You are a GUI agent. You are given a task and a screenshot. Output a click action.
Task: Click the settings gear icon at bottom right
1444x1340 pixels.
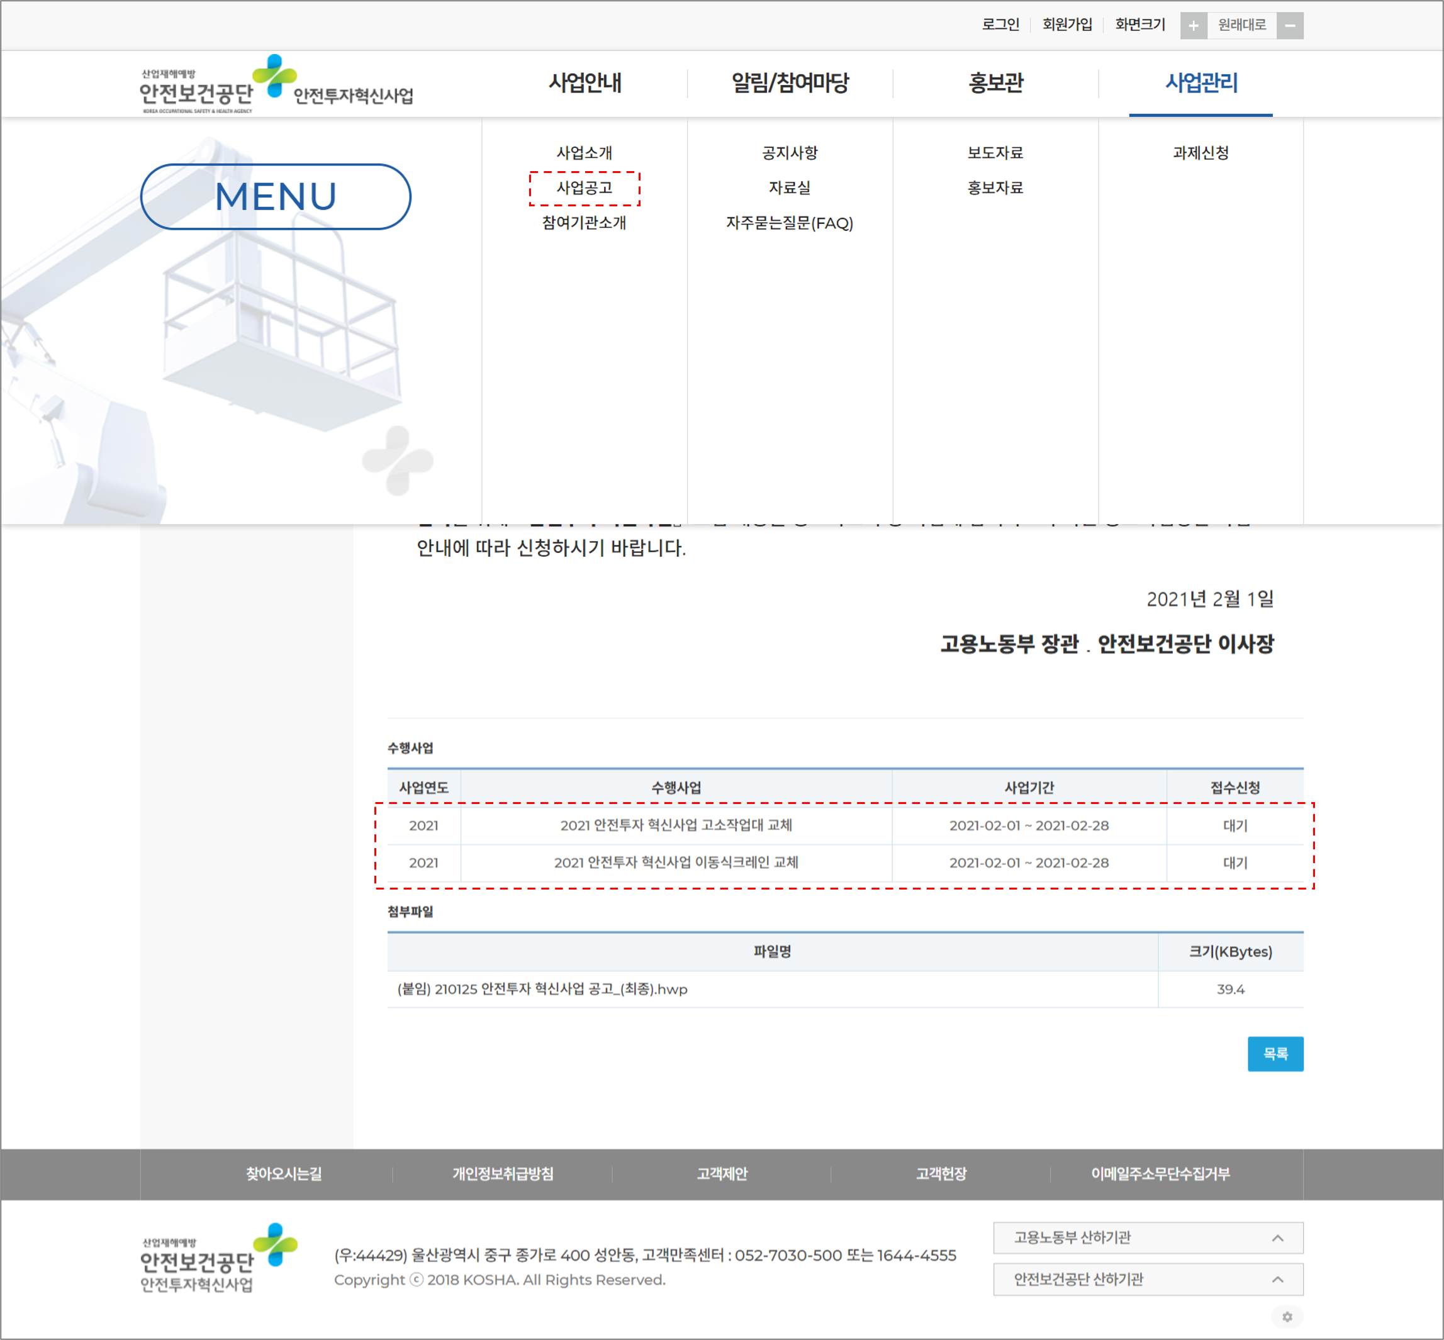1287,1316
